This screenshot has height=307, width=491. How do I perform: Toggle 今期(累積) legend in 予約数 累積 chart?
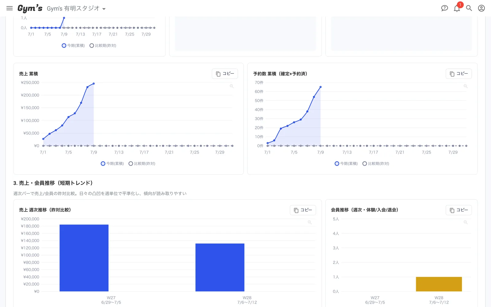[x=346, y=164]
